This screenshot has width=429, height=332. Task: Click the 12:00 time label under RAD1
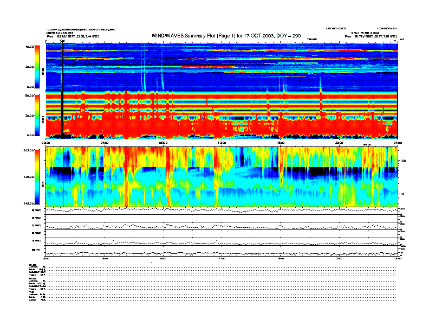click(x=222, y=143)
